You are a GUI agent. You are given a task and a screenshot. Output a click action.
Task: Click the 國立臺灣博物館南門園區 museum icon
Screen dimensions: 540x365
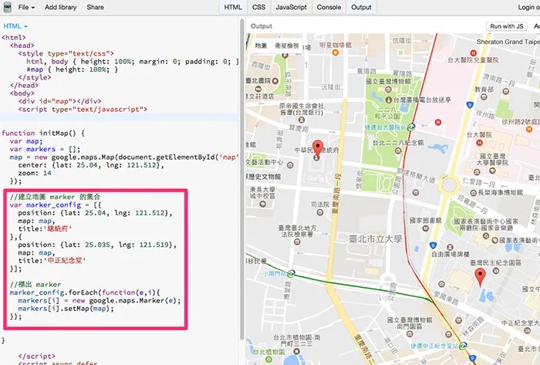[410, 333]
